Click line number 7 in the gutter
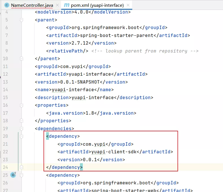223x192 pixels. (7, 35)
